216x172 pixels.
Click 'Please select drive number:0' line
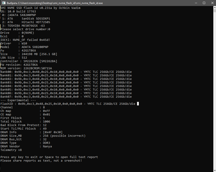coord(25,29)
